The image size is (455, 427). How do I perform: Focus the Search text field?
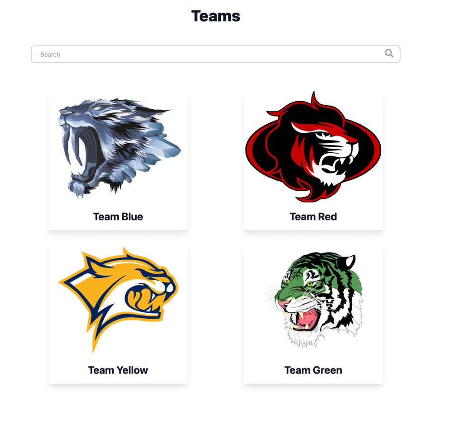tap(216, 54)
